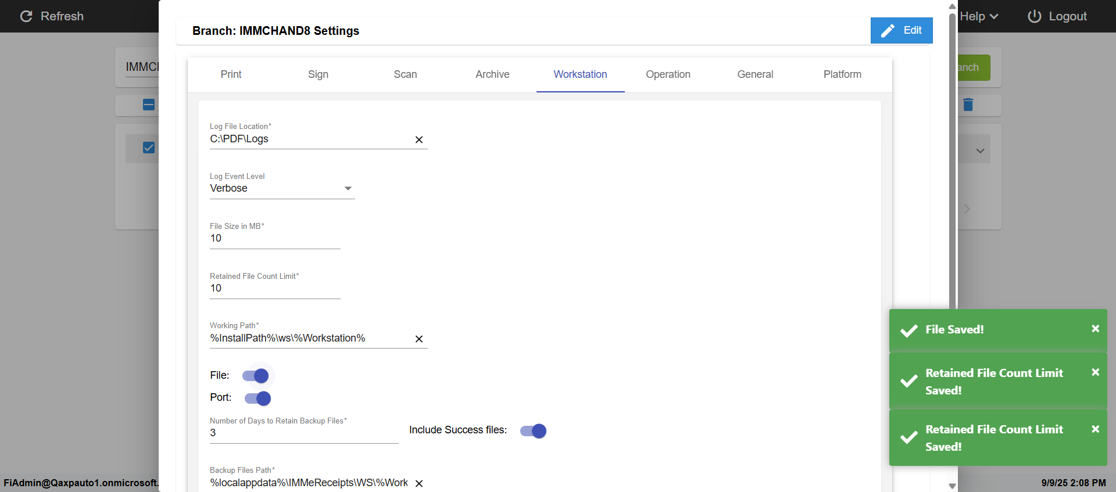
Task: Click the Logout power icon
Action: 1035,16
